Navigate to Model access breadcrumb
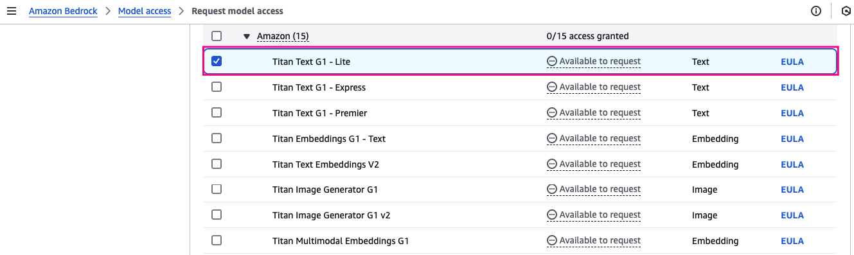The image size is (854, 255). [145, 11]
